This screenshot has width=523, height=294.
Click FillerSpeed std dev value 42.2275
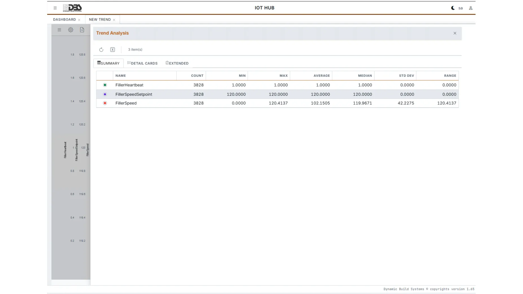406,103
